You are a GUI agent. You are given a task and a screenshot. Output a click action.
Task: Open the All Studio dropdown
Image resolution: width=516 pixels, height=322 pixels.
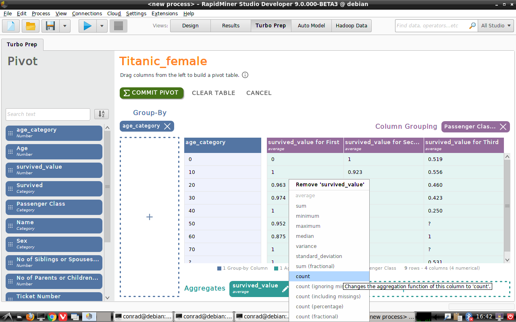(496, 25)
